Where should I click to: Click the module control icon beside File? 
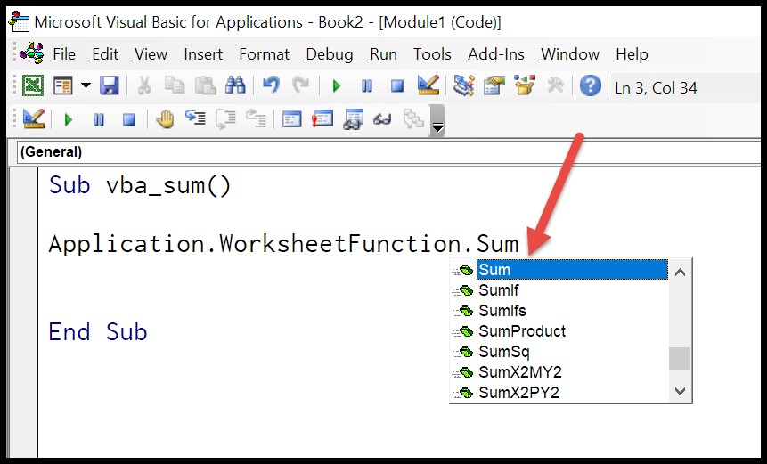click(33, 53)
